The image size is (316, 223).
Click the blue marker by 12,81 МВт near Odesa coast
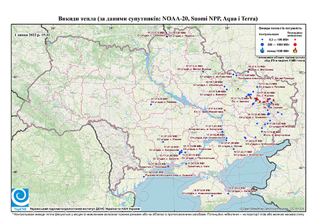point(144,177)
